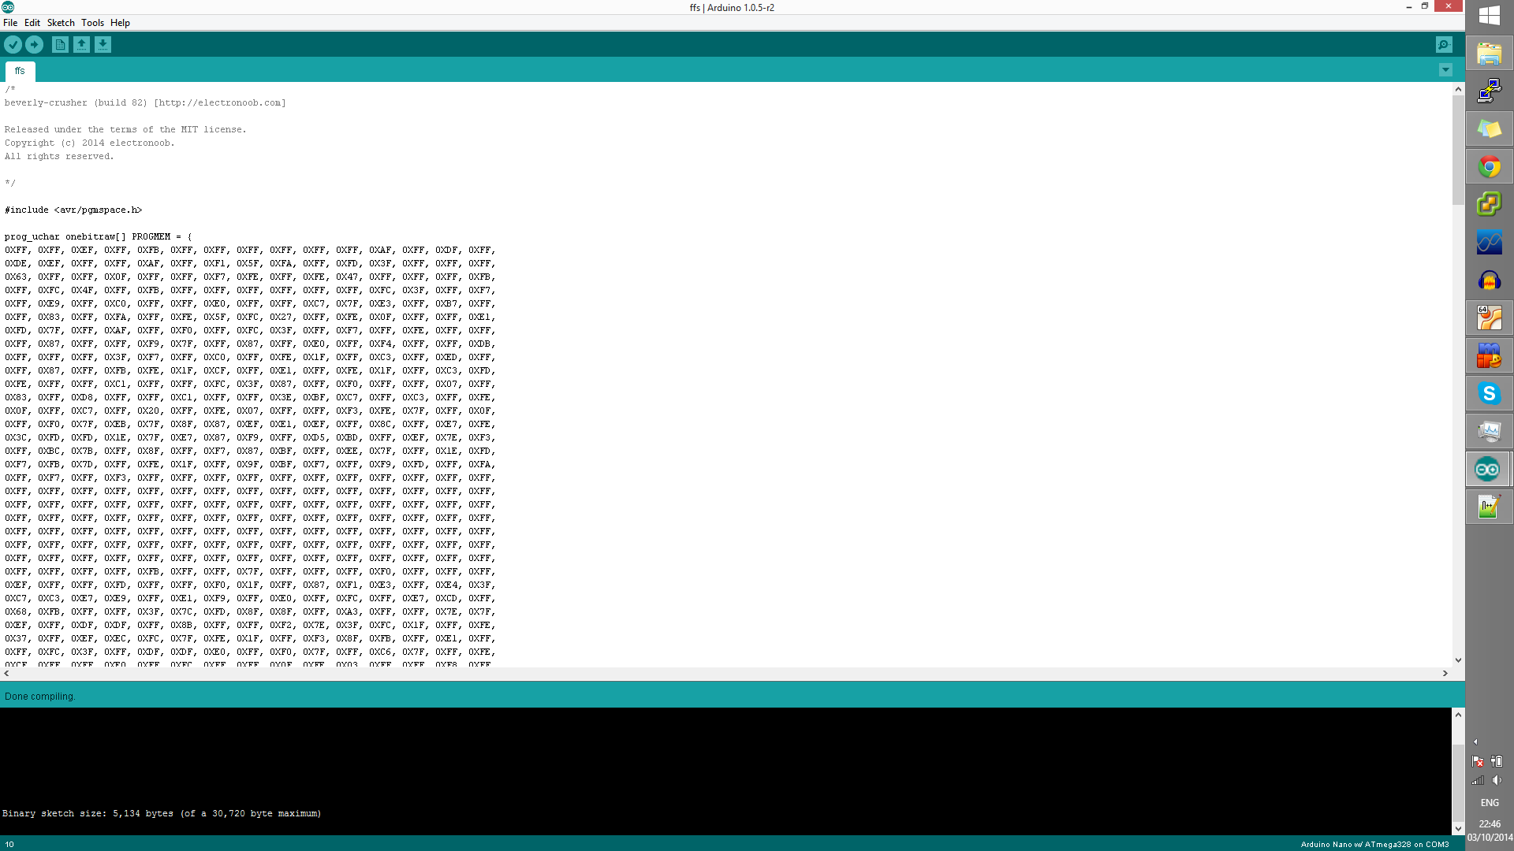Viewport: 1514px width, 851px height.
Task: Select the ffs sketch tab
Action: pos(20,71)
